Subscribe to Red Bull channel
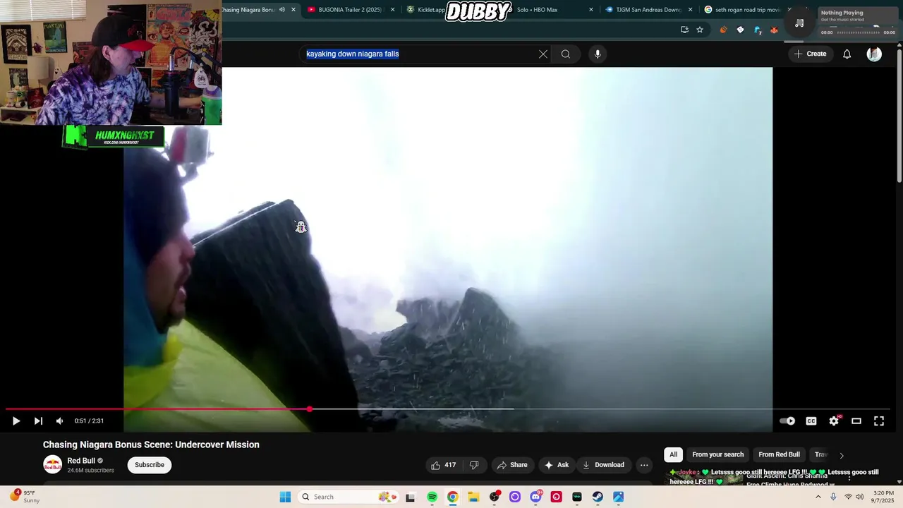 [x=150, y=465]
